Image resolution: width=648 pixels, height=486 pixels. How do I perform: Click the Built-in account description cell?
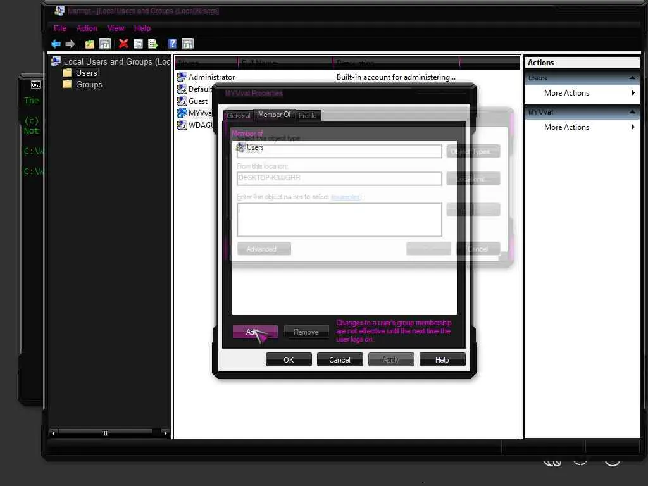tap(396, 77)
